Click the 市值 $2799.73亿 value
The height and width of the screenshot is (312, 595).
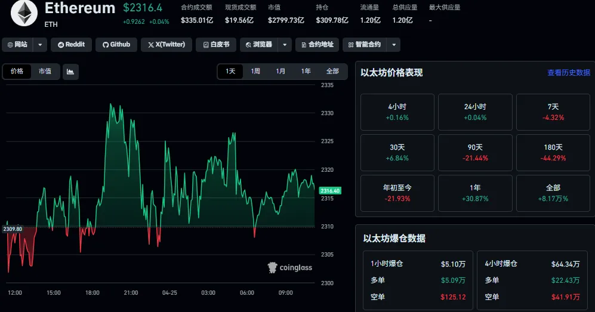pyautogui.click(x=286, y=20)
